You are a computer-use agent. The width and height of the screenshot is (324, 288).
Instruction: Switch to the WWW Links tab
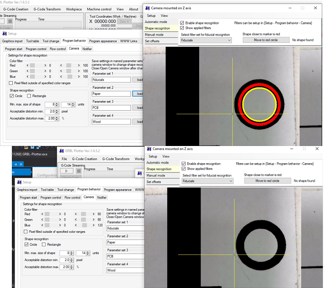click(128, 41)
